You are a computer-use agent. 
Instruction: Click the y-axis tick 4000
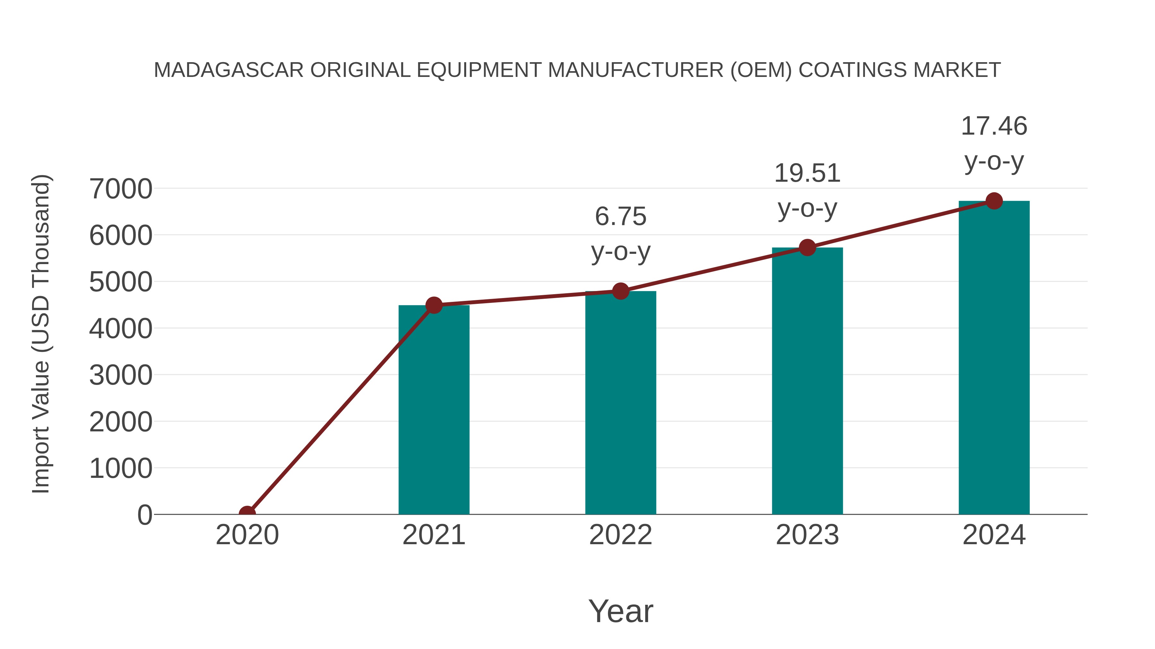tap(121, 328)
